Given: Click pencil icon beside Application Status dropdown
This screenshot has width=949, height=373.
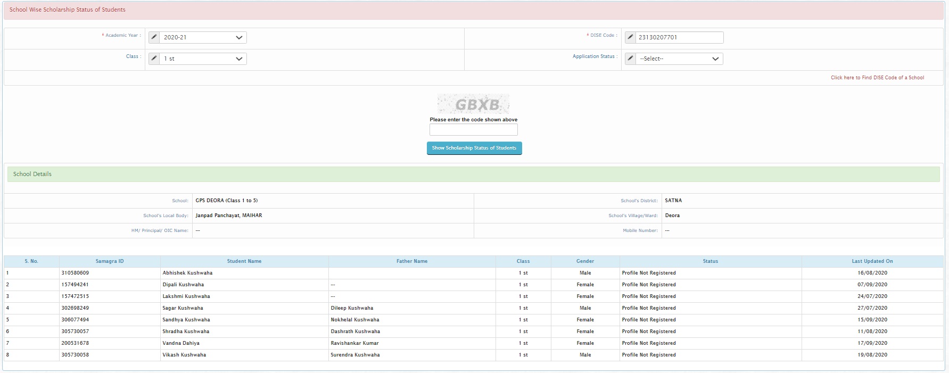Looking at the screenshot, I should [630, 59].
